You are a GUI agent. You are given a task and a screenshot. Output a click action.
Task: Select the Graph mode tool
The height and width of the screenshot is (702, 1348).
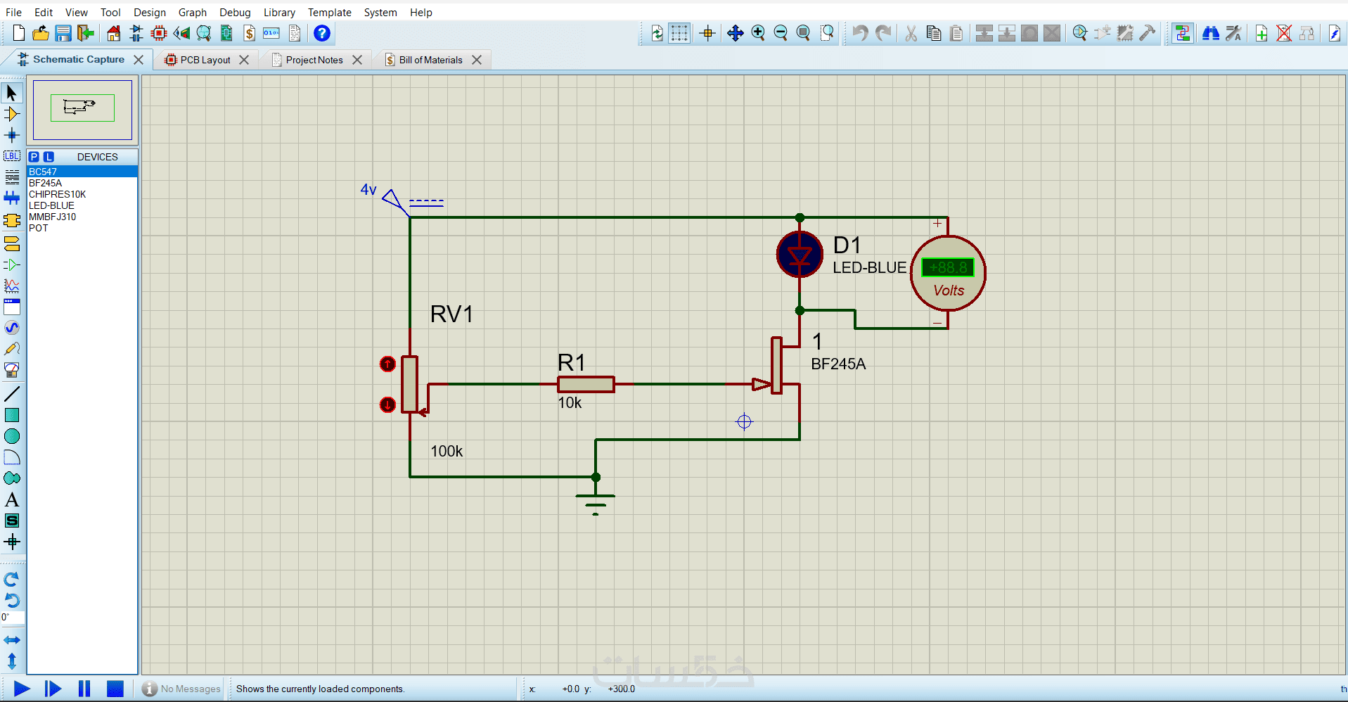tap(12, 286)
